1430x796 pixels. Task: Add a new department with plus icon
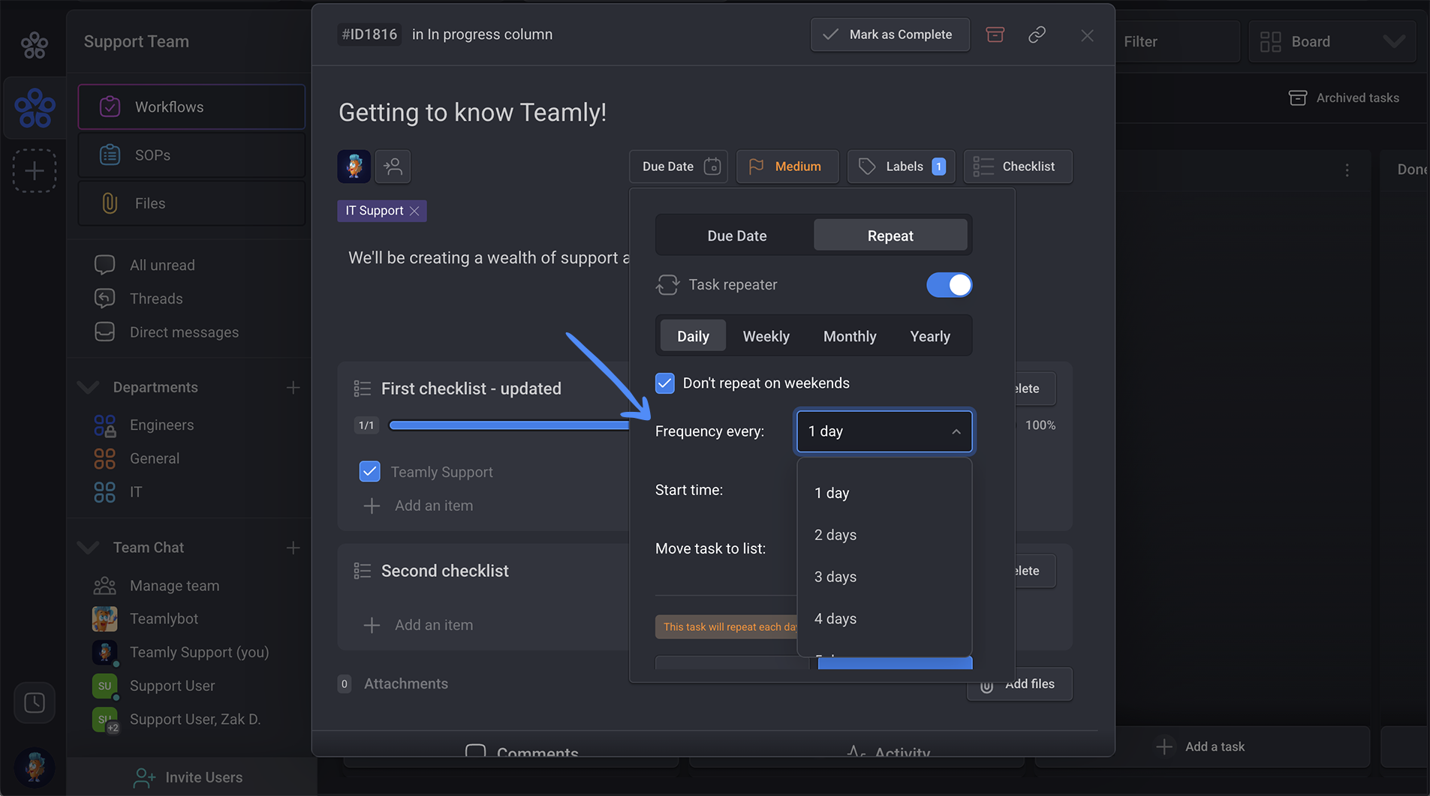pyautogui.click(x=293, y=387)
